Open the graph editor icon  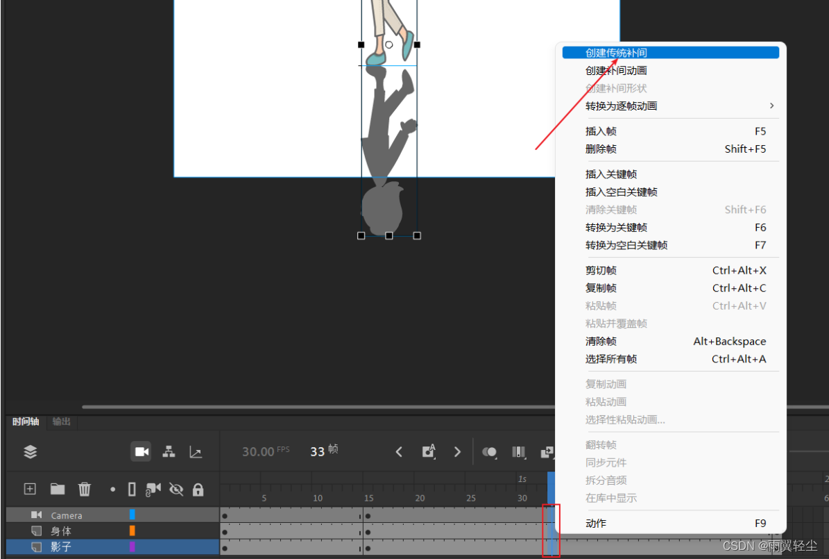click(195, 451)
